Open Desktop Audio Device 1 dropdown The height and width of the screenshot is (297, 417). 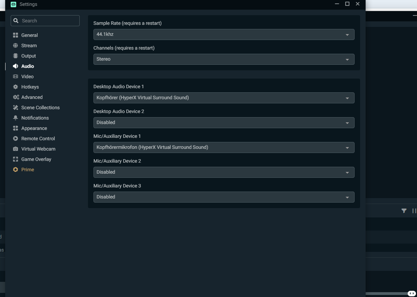[224, 98]
